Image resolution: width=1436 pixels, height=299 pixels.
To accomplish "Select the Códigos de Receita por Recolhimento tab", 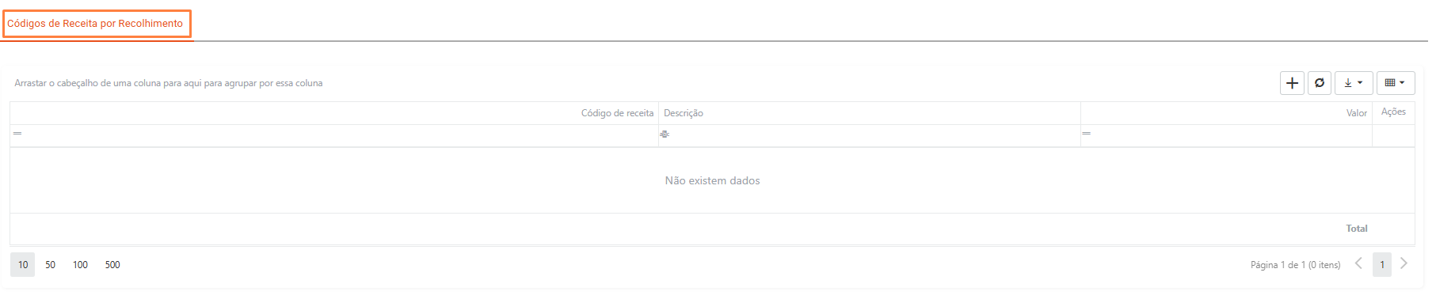I will pyautogui.click(x=95, y=24).
